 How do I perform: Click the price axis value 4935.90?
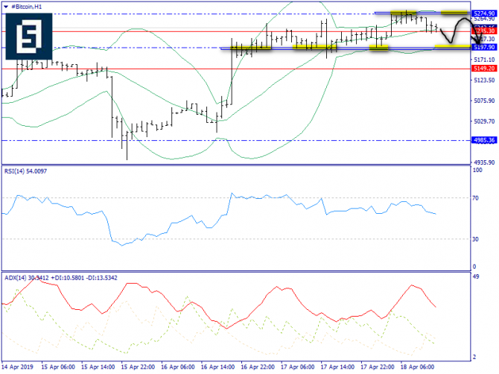pyautogui.click(x=484, y=162)
